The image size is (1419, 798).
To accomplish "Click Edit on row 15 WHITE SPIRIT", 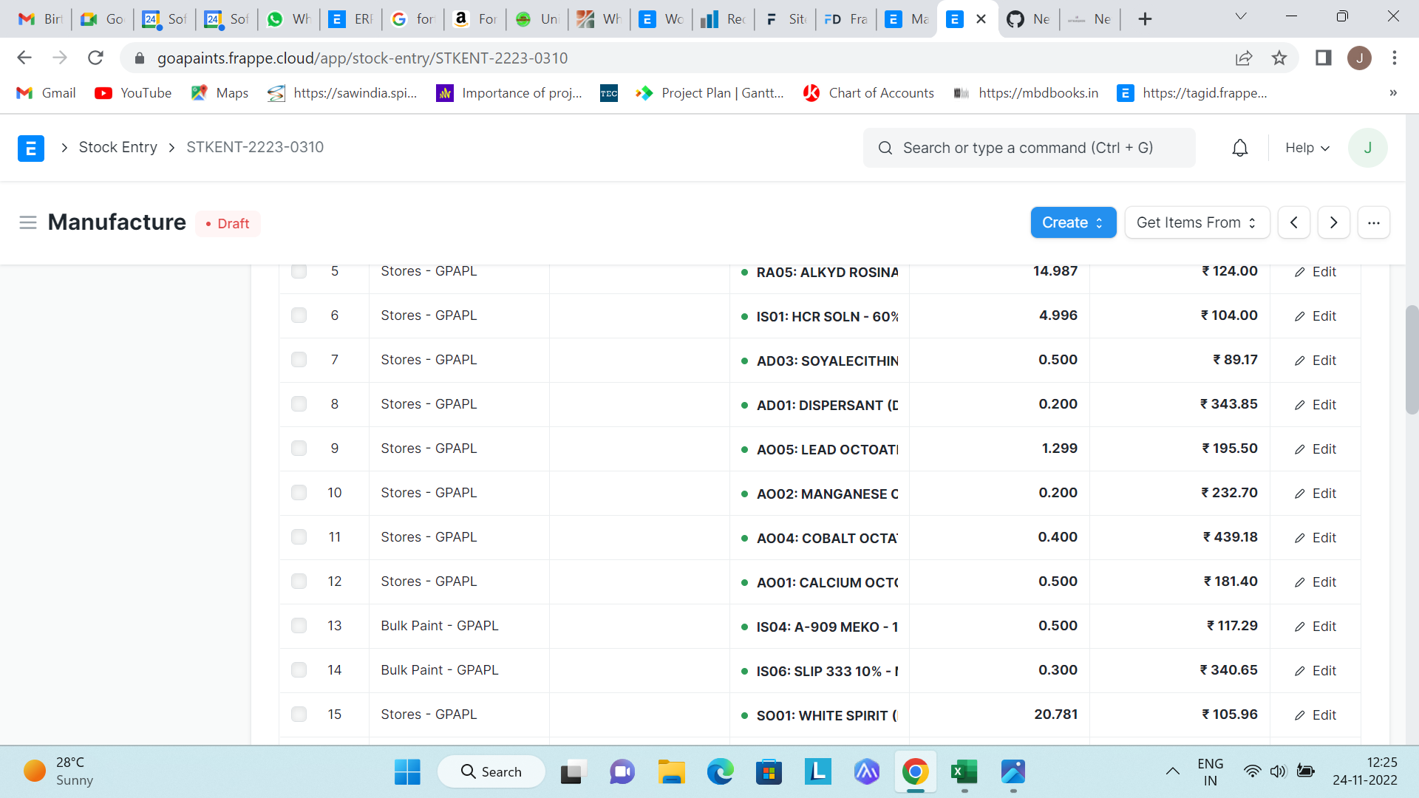I will tap(1315, 715).
